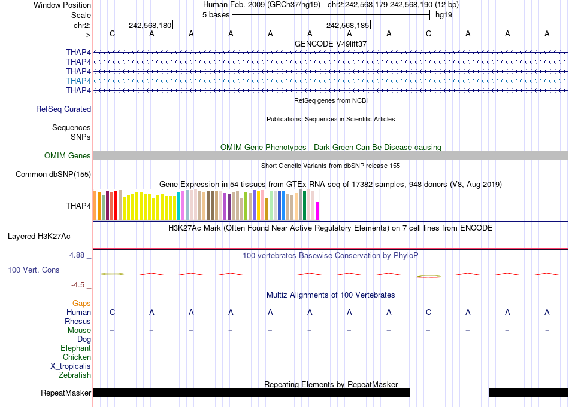Click the 242,568,180 coordinate marker
Viewport: 569px width, 407px height.
tap(150, 25)
